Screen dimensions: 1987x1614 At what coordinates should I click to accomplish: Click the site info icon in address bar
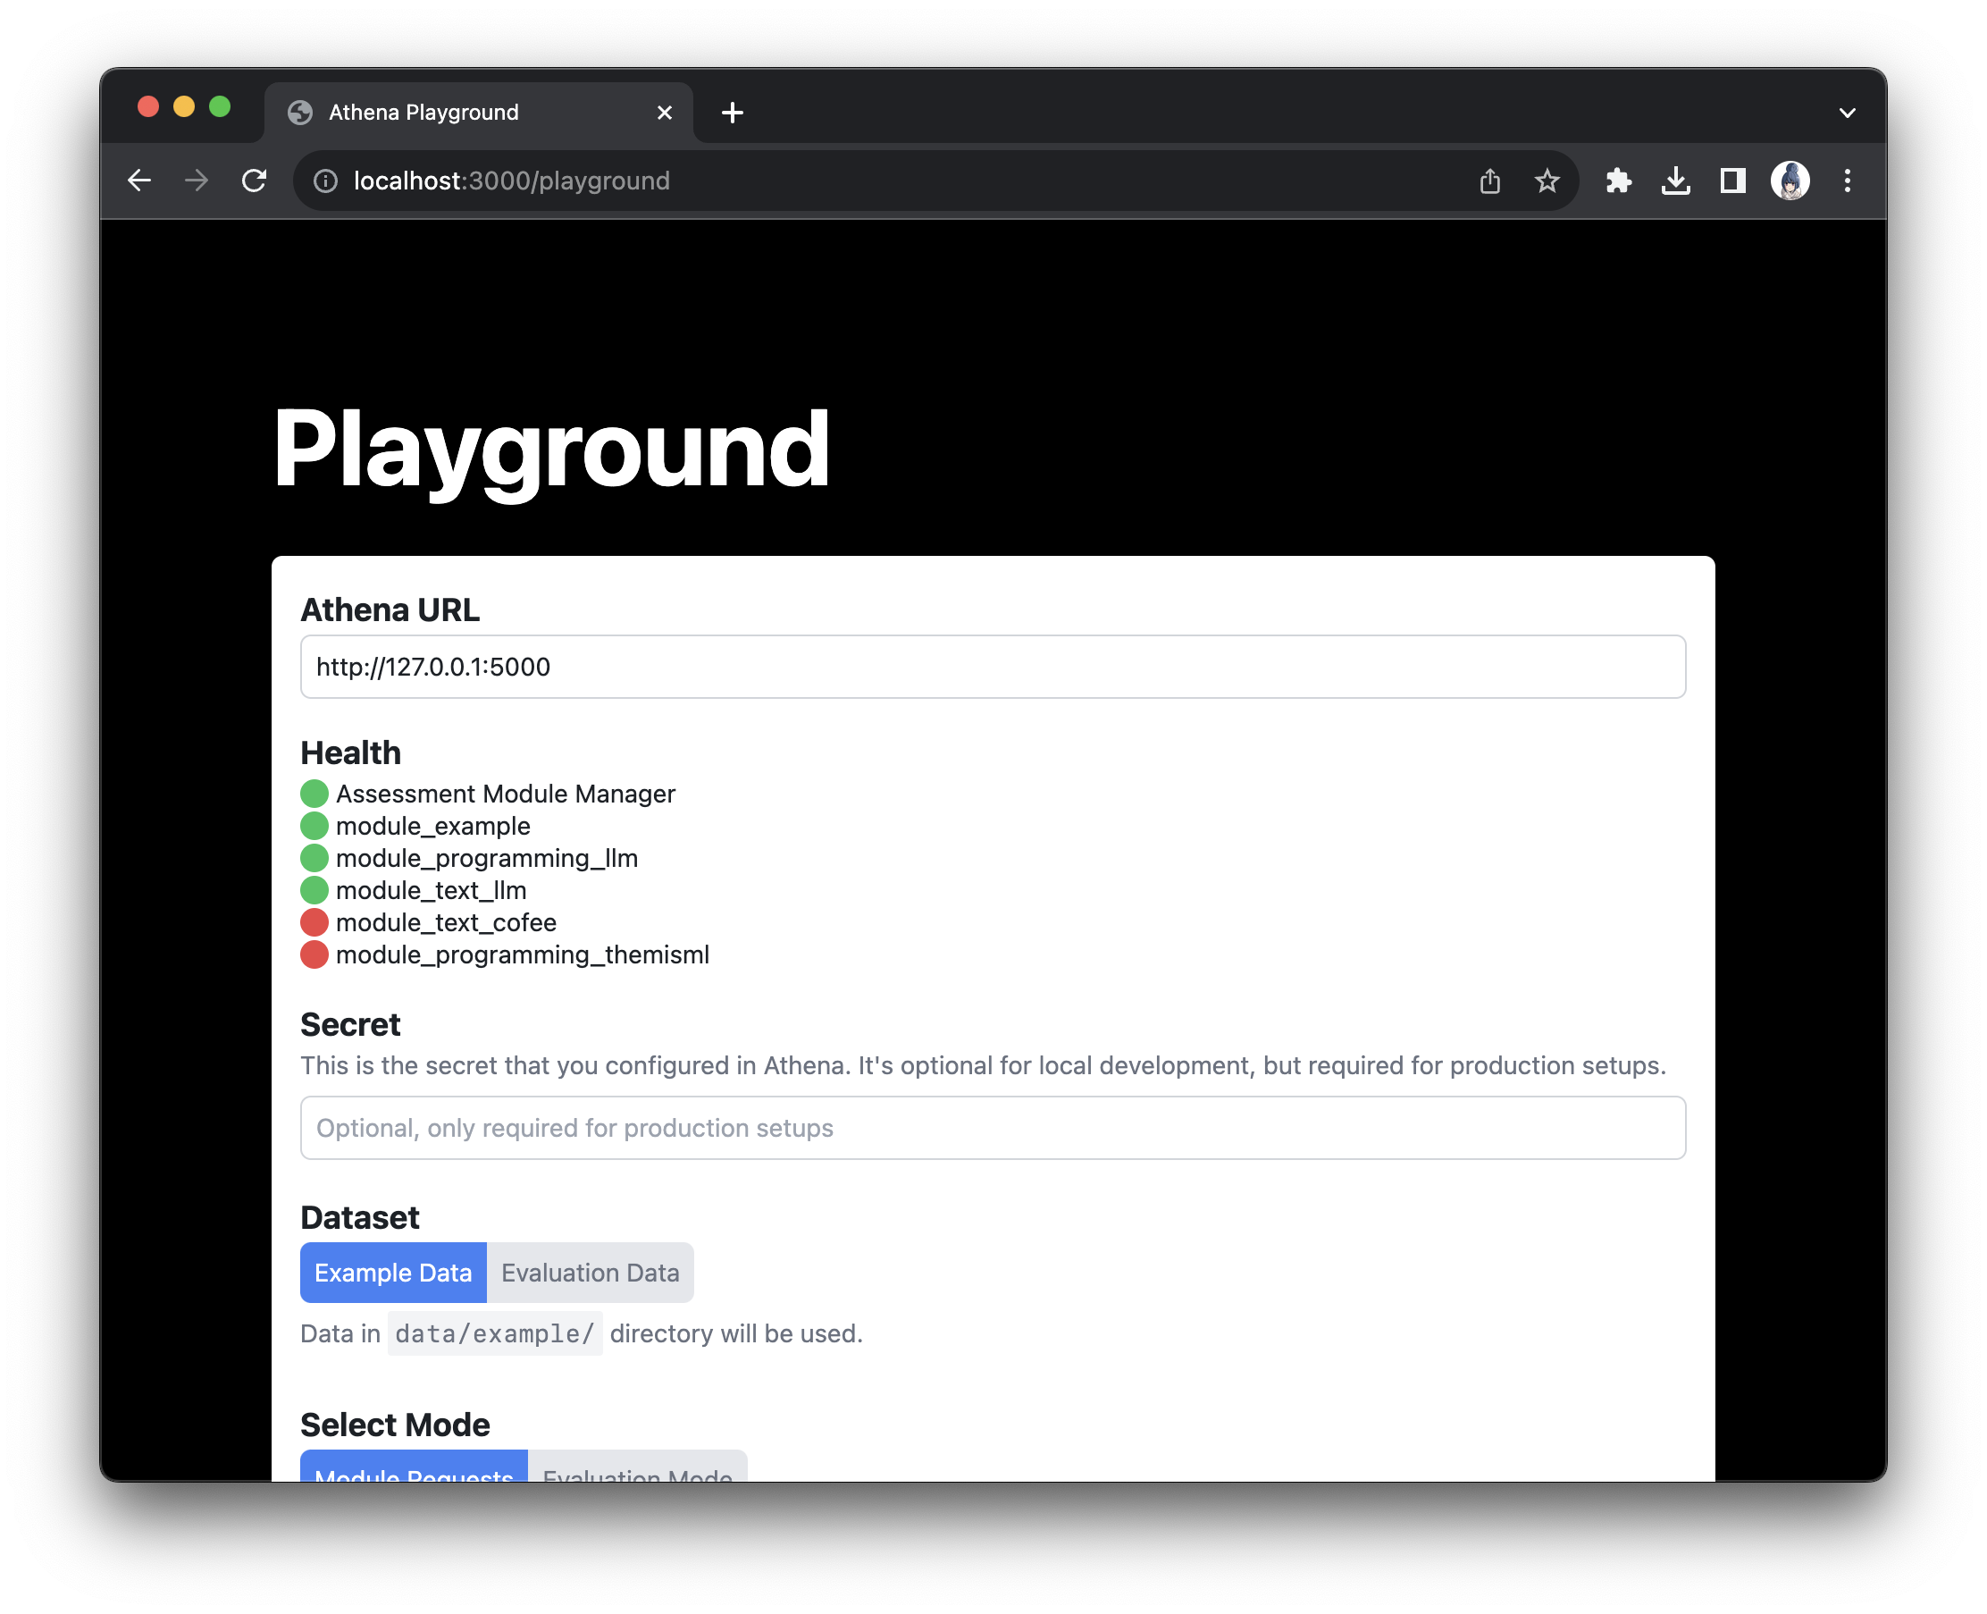tap(325, 181)
